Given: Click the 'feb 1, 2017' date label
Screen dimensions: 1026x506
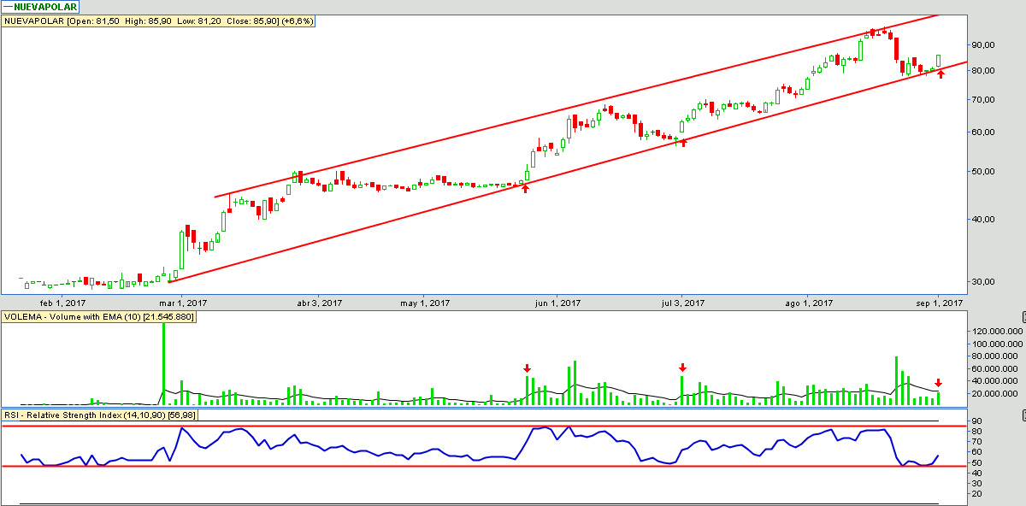Looking at the screenshot, I should [x=63, y=303].
